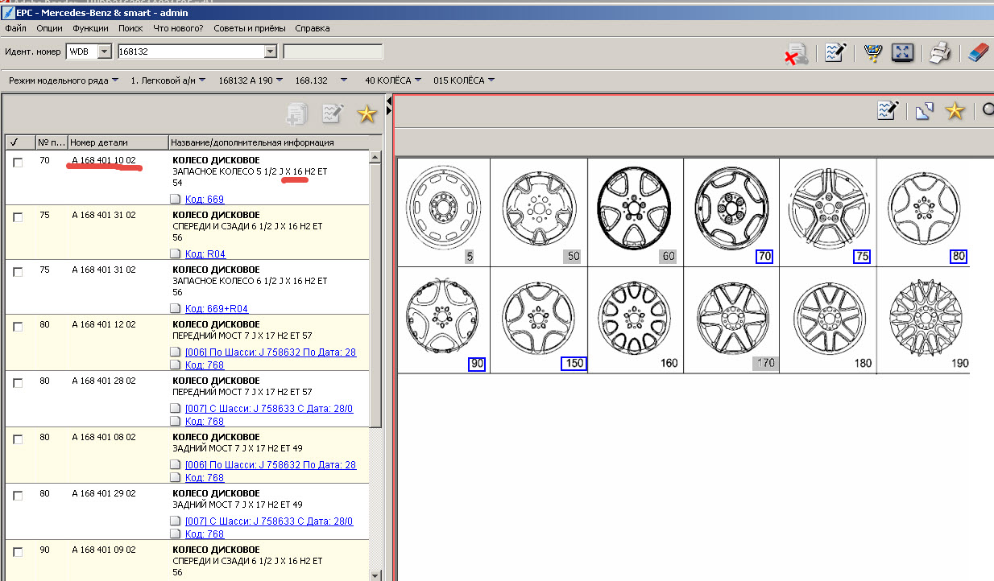
Task: Open the Что нового? menu
Action: pos(178,28)
